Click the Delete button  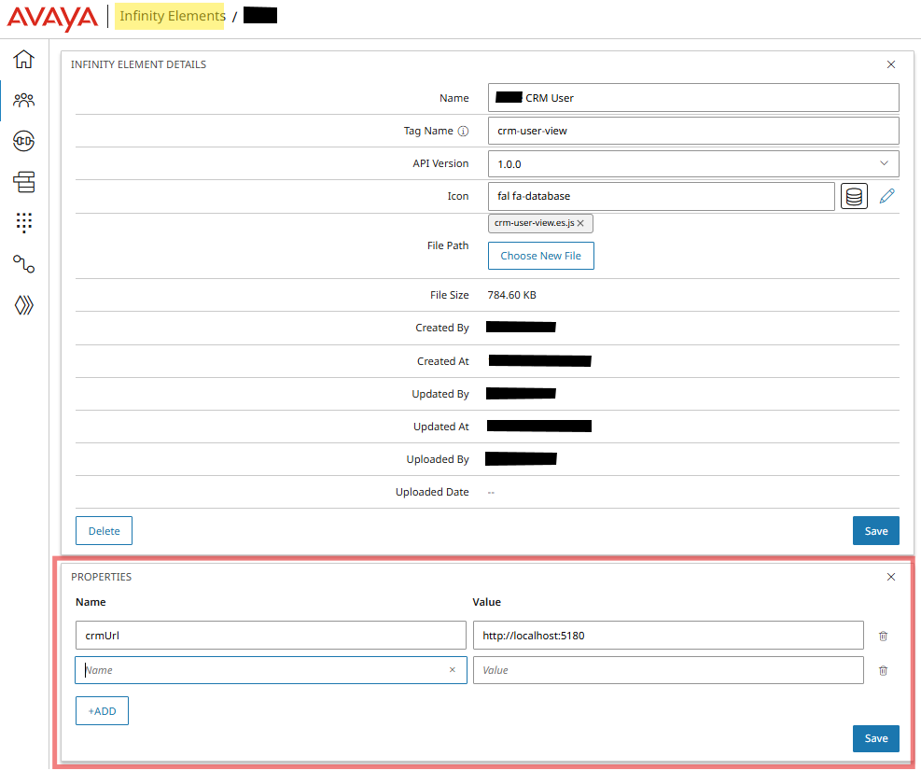(104, 530)
